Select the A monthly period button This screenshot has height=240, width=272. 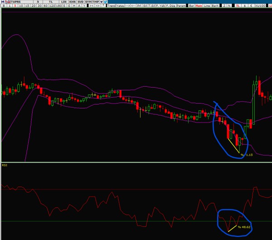[x=79, y=6]
